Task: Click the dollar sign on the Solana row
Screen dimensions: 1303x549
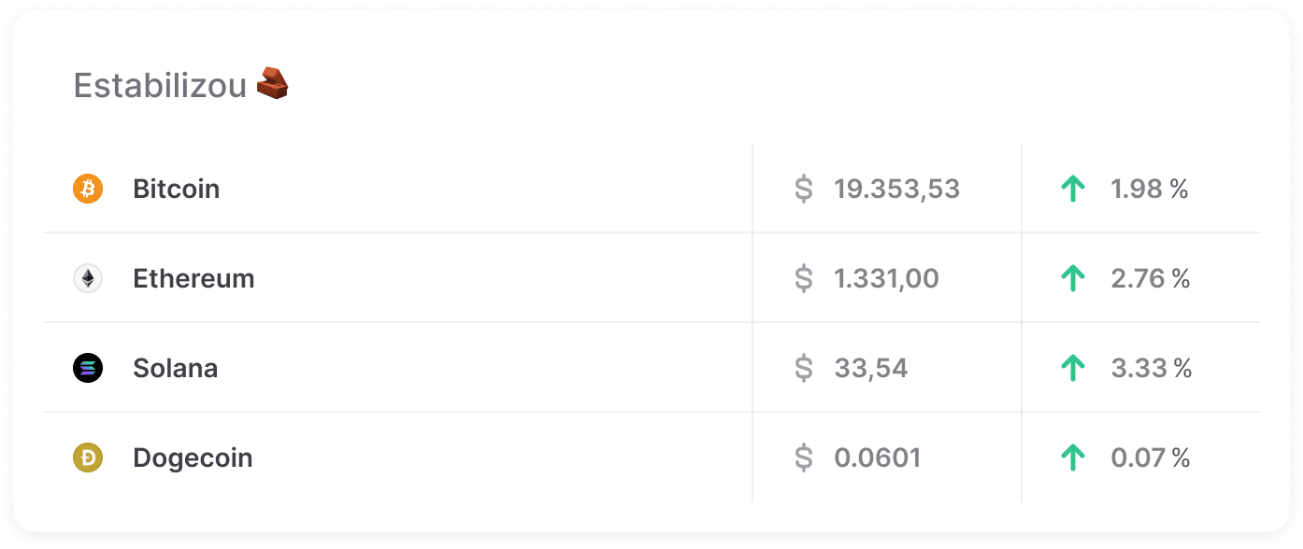Action: click(802, 367)
